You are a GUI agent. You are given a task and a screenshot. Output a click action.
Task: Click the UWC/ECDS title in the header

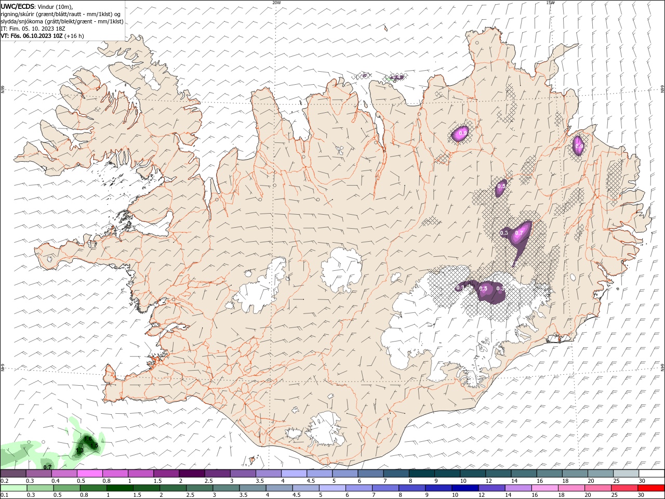pyautogui.click(x=18, y=6)
